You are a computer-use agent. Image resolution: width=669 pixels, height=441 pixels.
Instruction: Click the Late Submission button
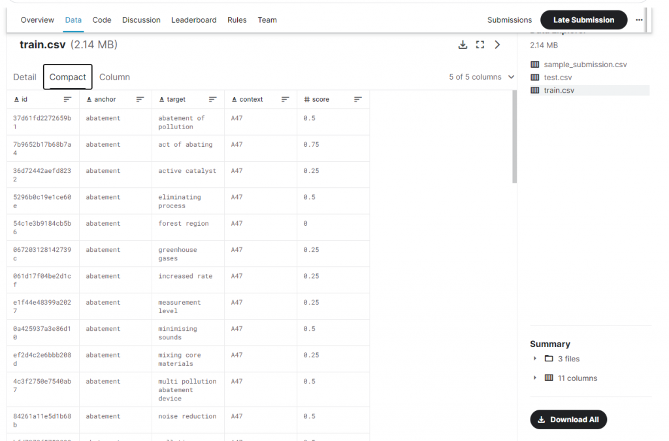[583, 20]
